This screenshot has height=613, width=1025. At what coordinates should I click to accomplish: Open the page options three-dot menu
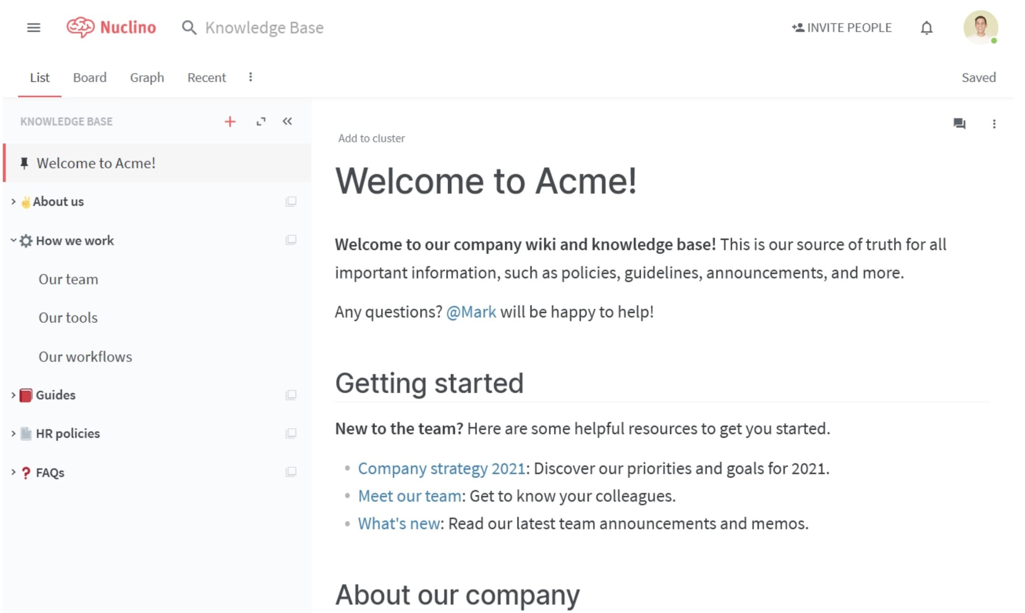click(x=994, y=124)
